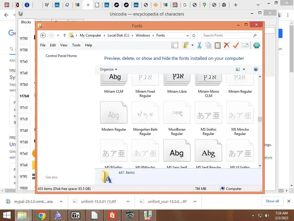
Task: Open the File menu
Action: click(x=43, y=45)
